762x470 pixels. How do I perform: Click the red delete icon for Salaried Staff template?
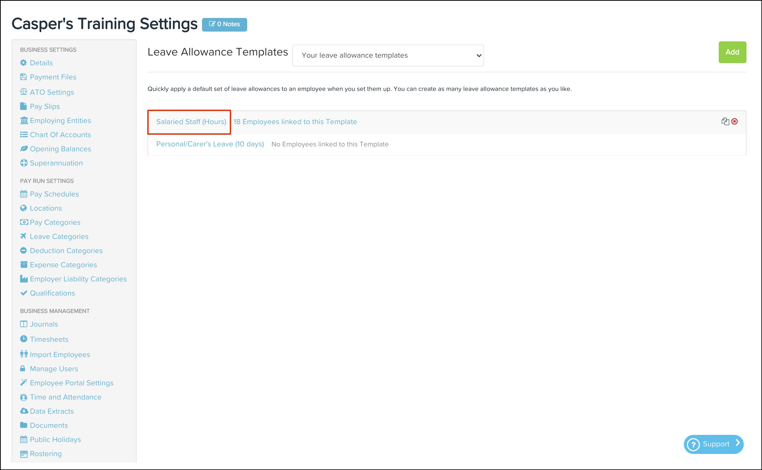735,122
